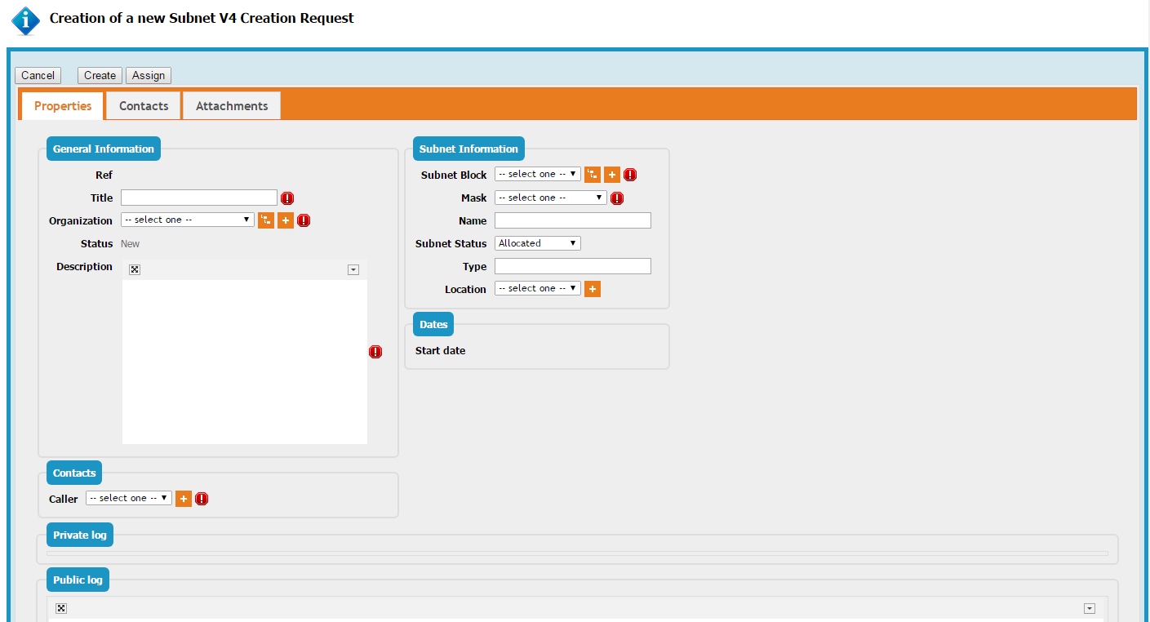Click the plus icon next to Organization

coord(286,220)
